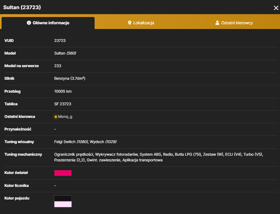Select the VUID value 23723

[x=60, y=41]
